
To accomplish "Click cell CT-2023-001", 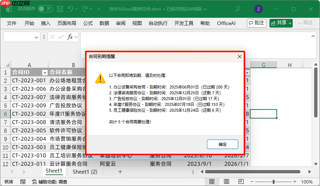I will point(29,80).
